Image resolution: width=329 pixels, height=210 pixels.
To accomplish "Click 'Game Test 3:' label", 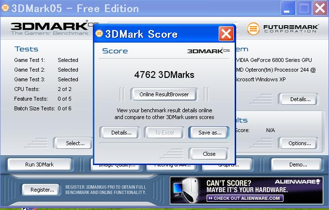I will coord(30,79).
